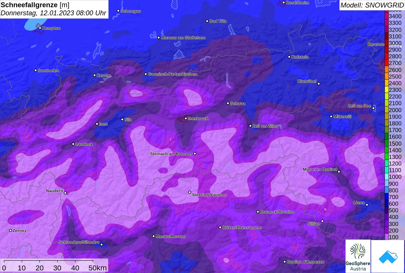Click the Steinach am Brenner label
The width and height of the screenshot is (405, 273).
(x=171, y=154)
